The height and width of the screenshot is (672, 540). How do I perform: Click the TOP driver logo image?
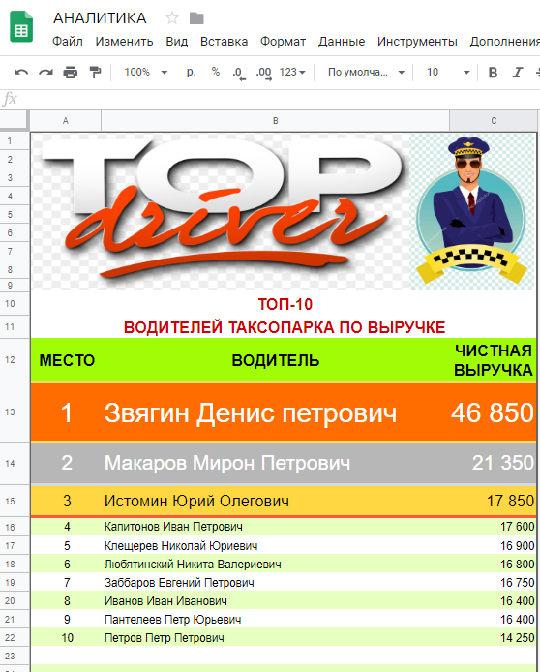pyautogui.click(x=221, y=211)
